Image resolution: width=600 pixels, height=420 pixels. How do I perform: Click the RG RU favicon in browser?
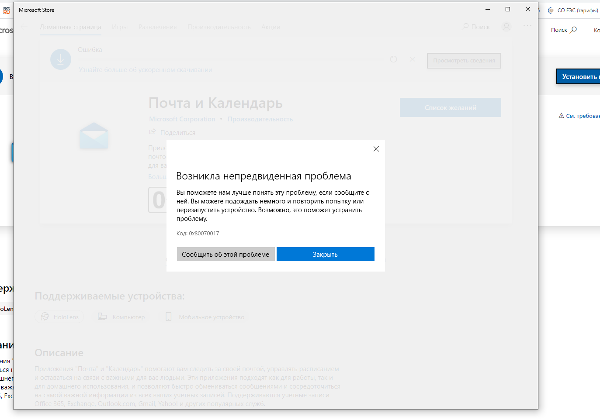tap(6, 10)
